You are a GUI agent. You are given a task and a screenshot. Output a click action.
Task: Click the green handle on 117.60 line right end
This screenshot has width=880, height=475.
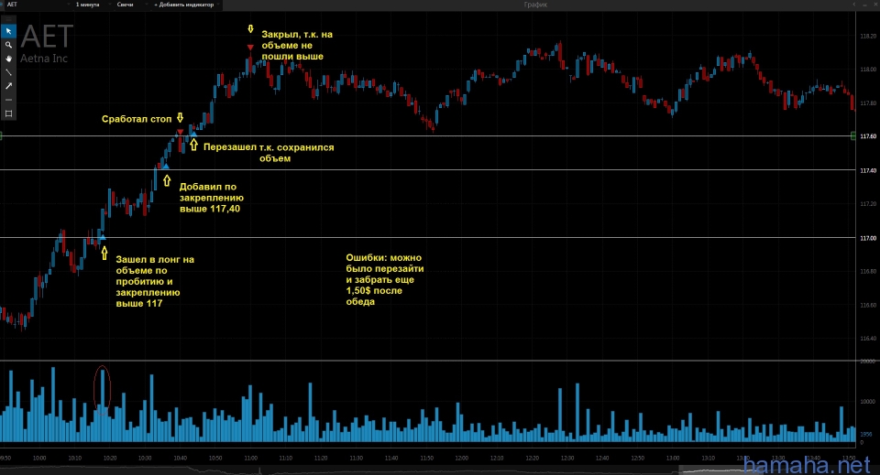pos(853,136)
